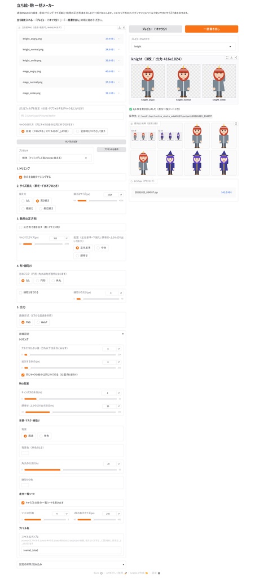Share the knight preview image

tap(236, 58)
